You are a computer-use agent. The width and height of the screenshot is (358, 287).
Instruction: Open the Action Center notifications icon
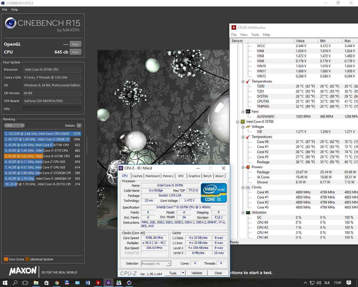tap(348, 283)
